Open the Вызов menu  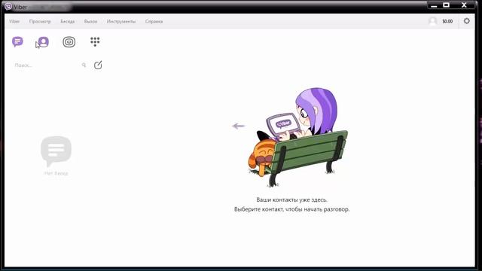click(x=90, y=22)
